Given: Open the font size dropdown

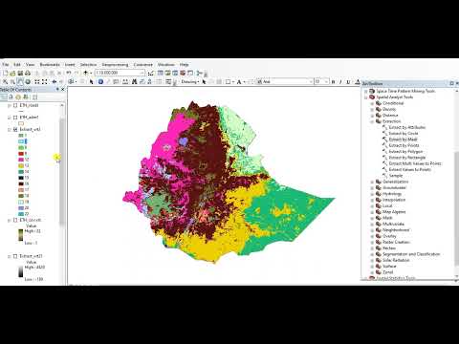Looking at the screenshot, I should point(326,82).
